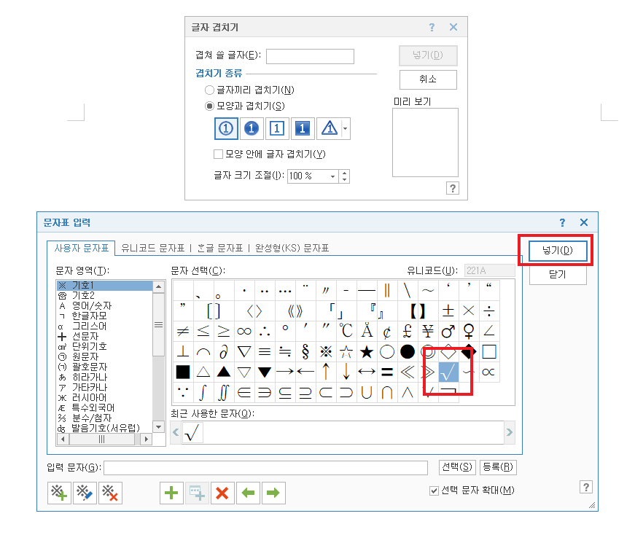Open the 글자 크기 조절 percentage dropdown

coord(332,176)
